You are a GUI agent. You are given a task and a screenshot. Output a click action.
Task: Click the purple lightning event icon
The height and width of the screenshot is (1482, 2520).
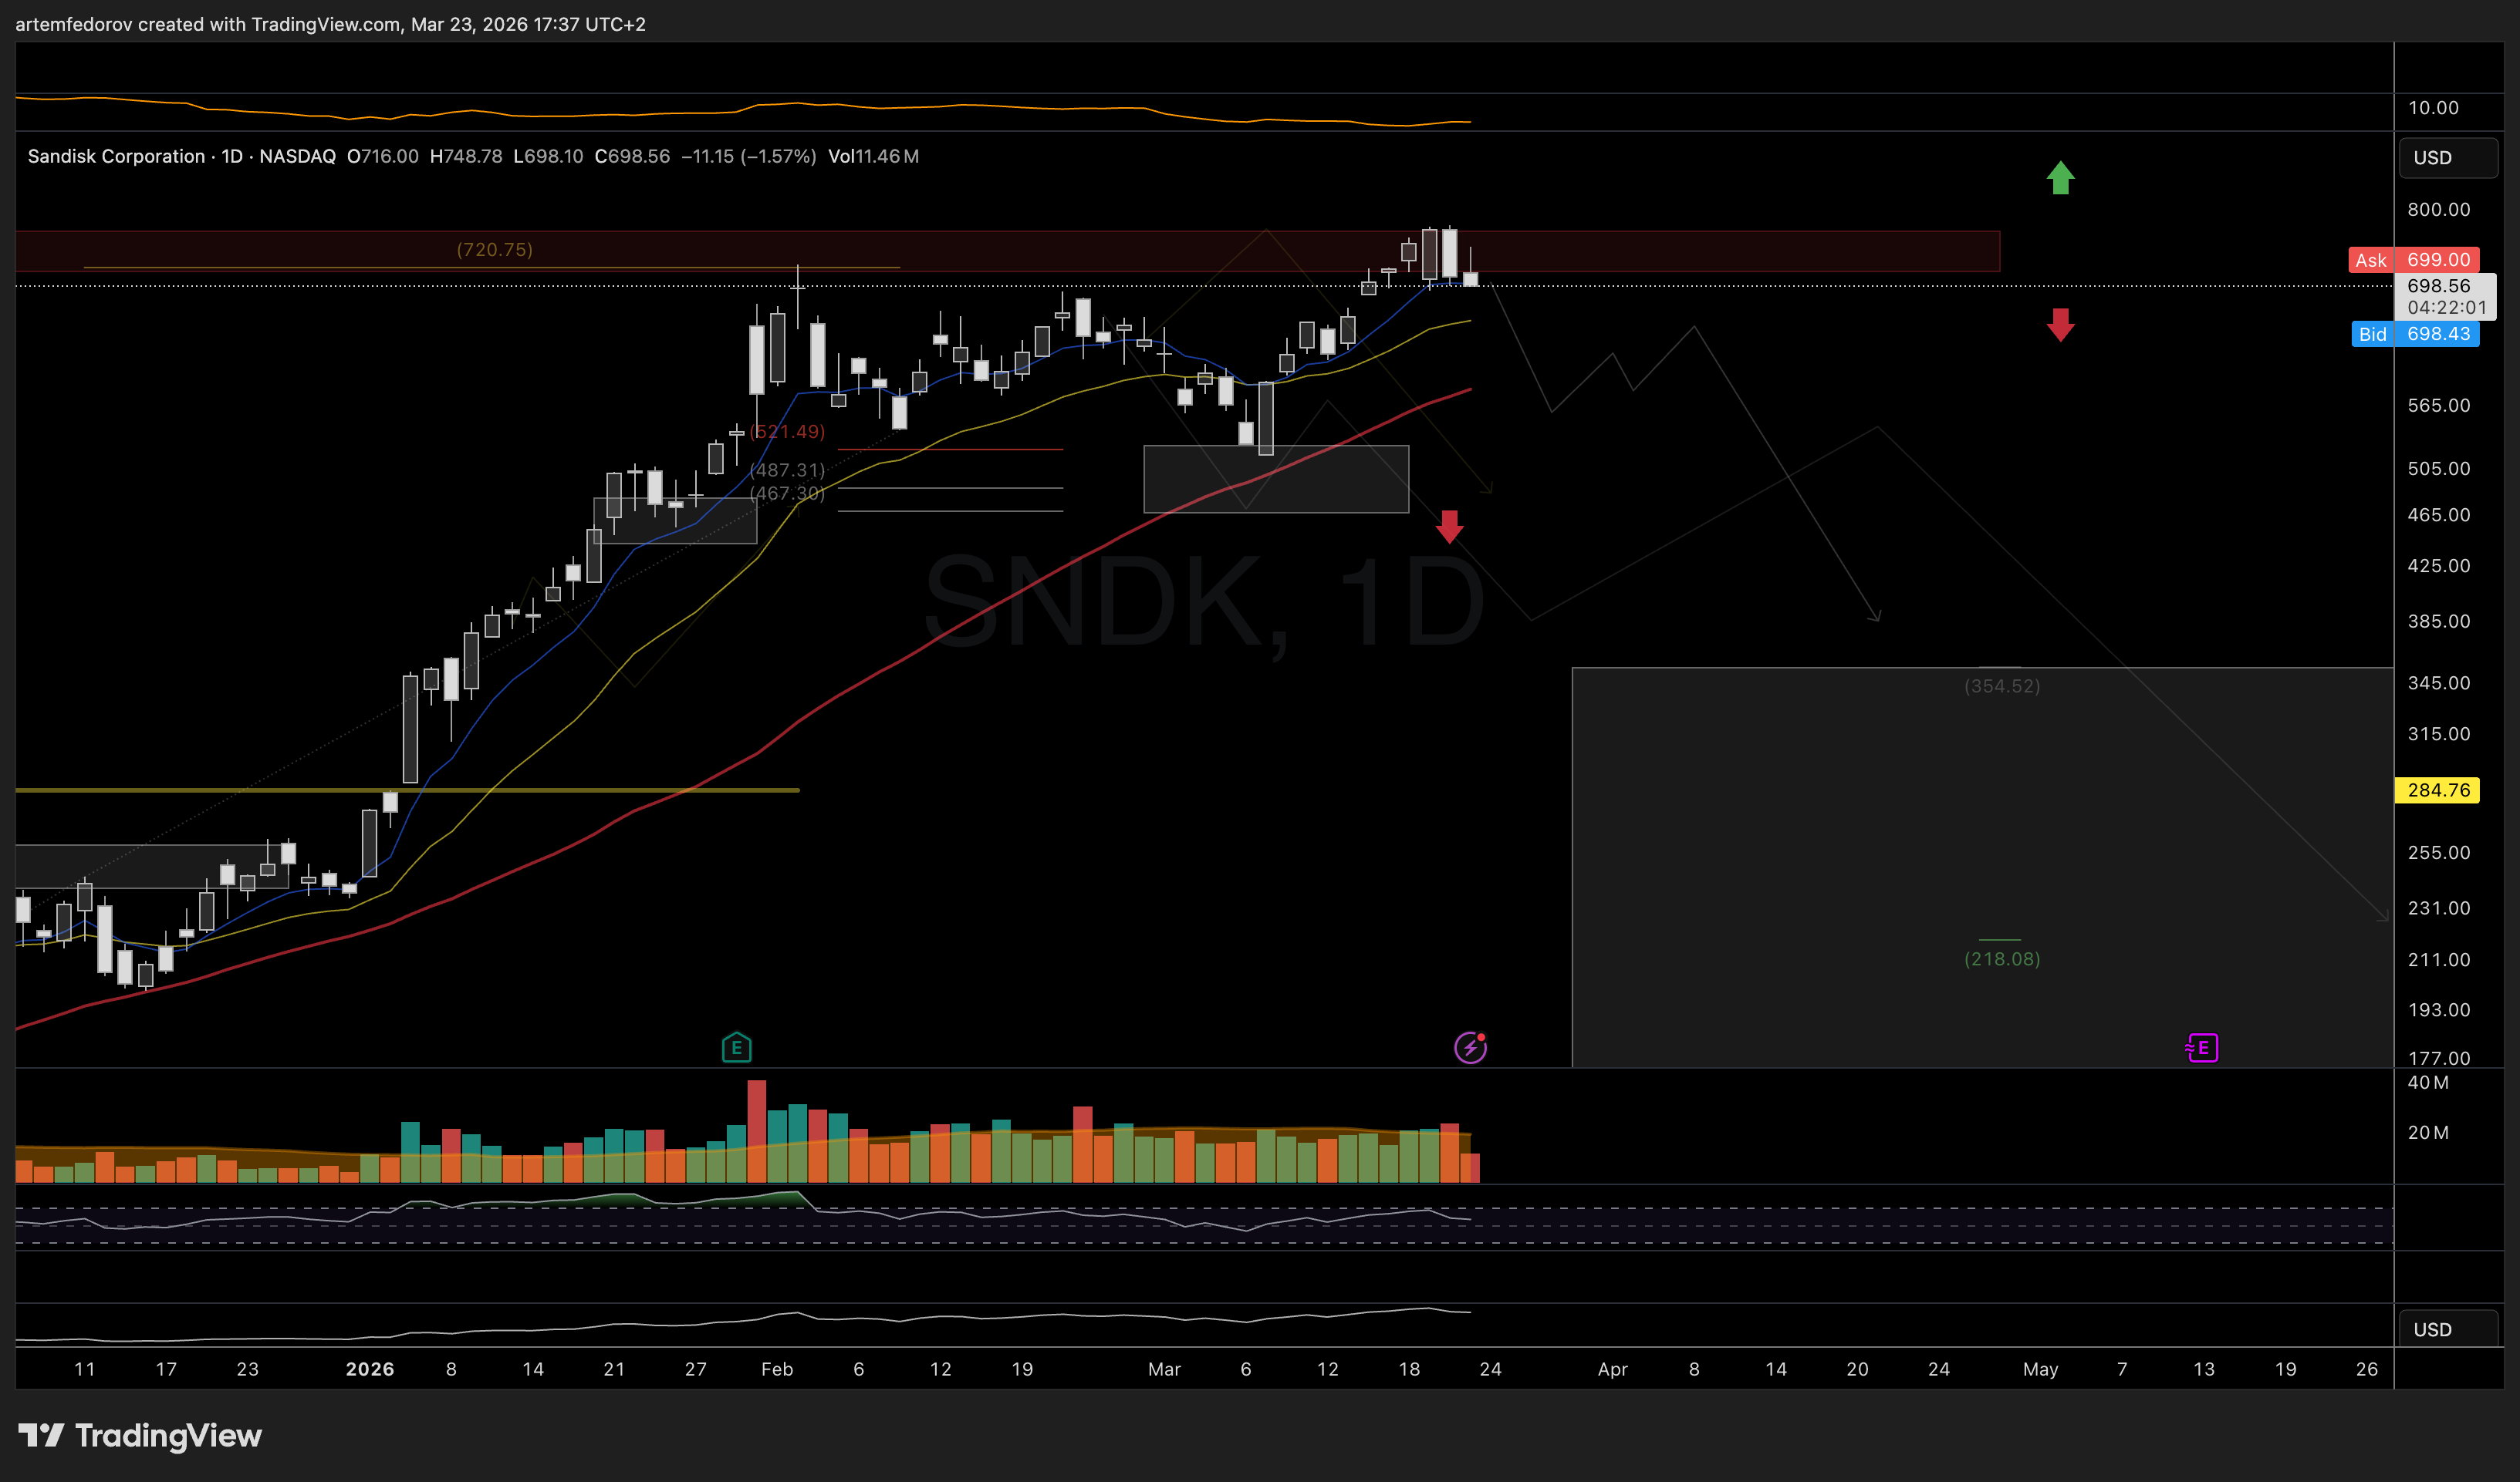click(x=1470, y=1047)
